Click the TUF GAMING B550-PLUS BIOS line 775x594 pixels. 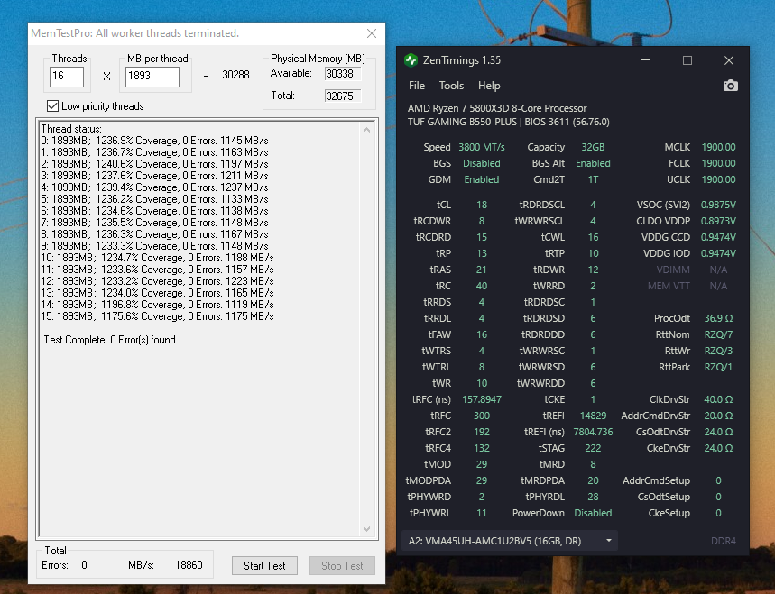click(x=509, y=122)
